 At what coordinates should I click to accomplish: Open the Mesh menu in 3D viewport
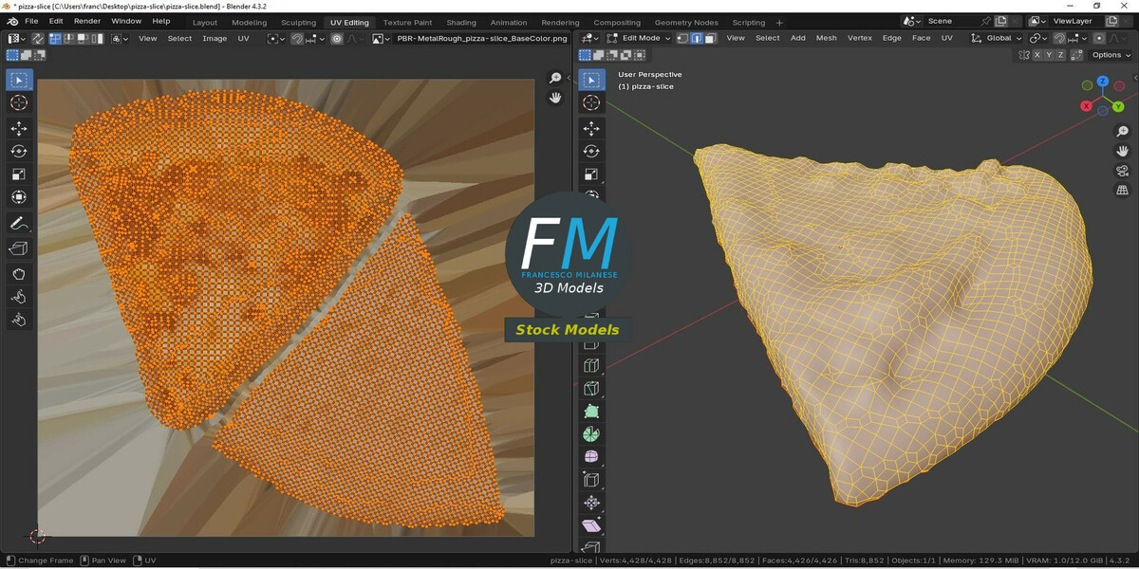[x=827, y=39]
